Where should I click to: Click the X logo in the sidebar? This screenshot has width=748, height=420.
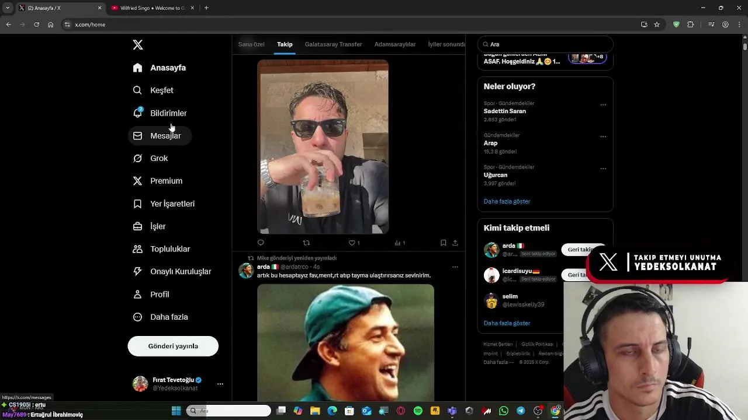pos(137,45)
